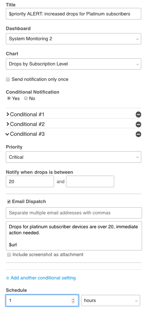The height and width of the screenshot is (311, 158).
Task: Select the No radio for Conditional Notification
Action: point(26,99)
